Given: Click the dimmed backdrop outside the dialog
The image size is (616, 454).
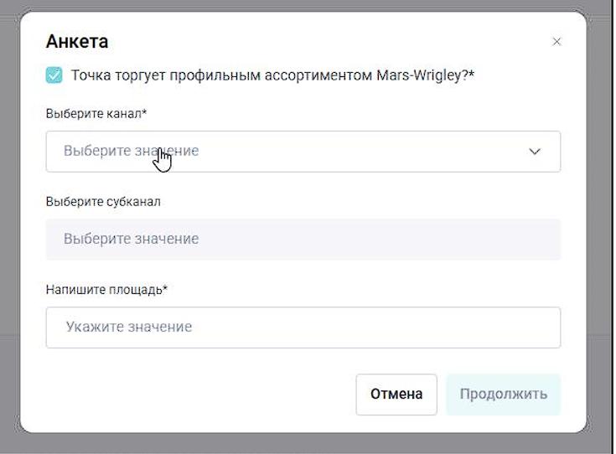Looking at the screenshot, I should (10, 251).
